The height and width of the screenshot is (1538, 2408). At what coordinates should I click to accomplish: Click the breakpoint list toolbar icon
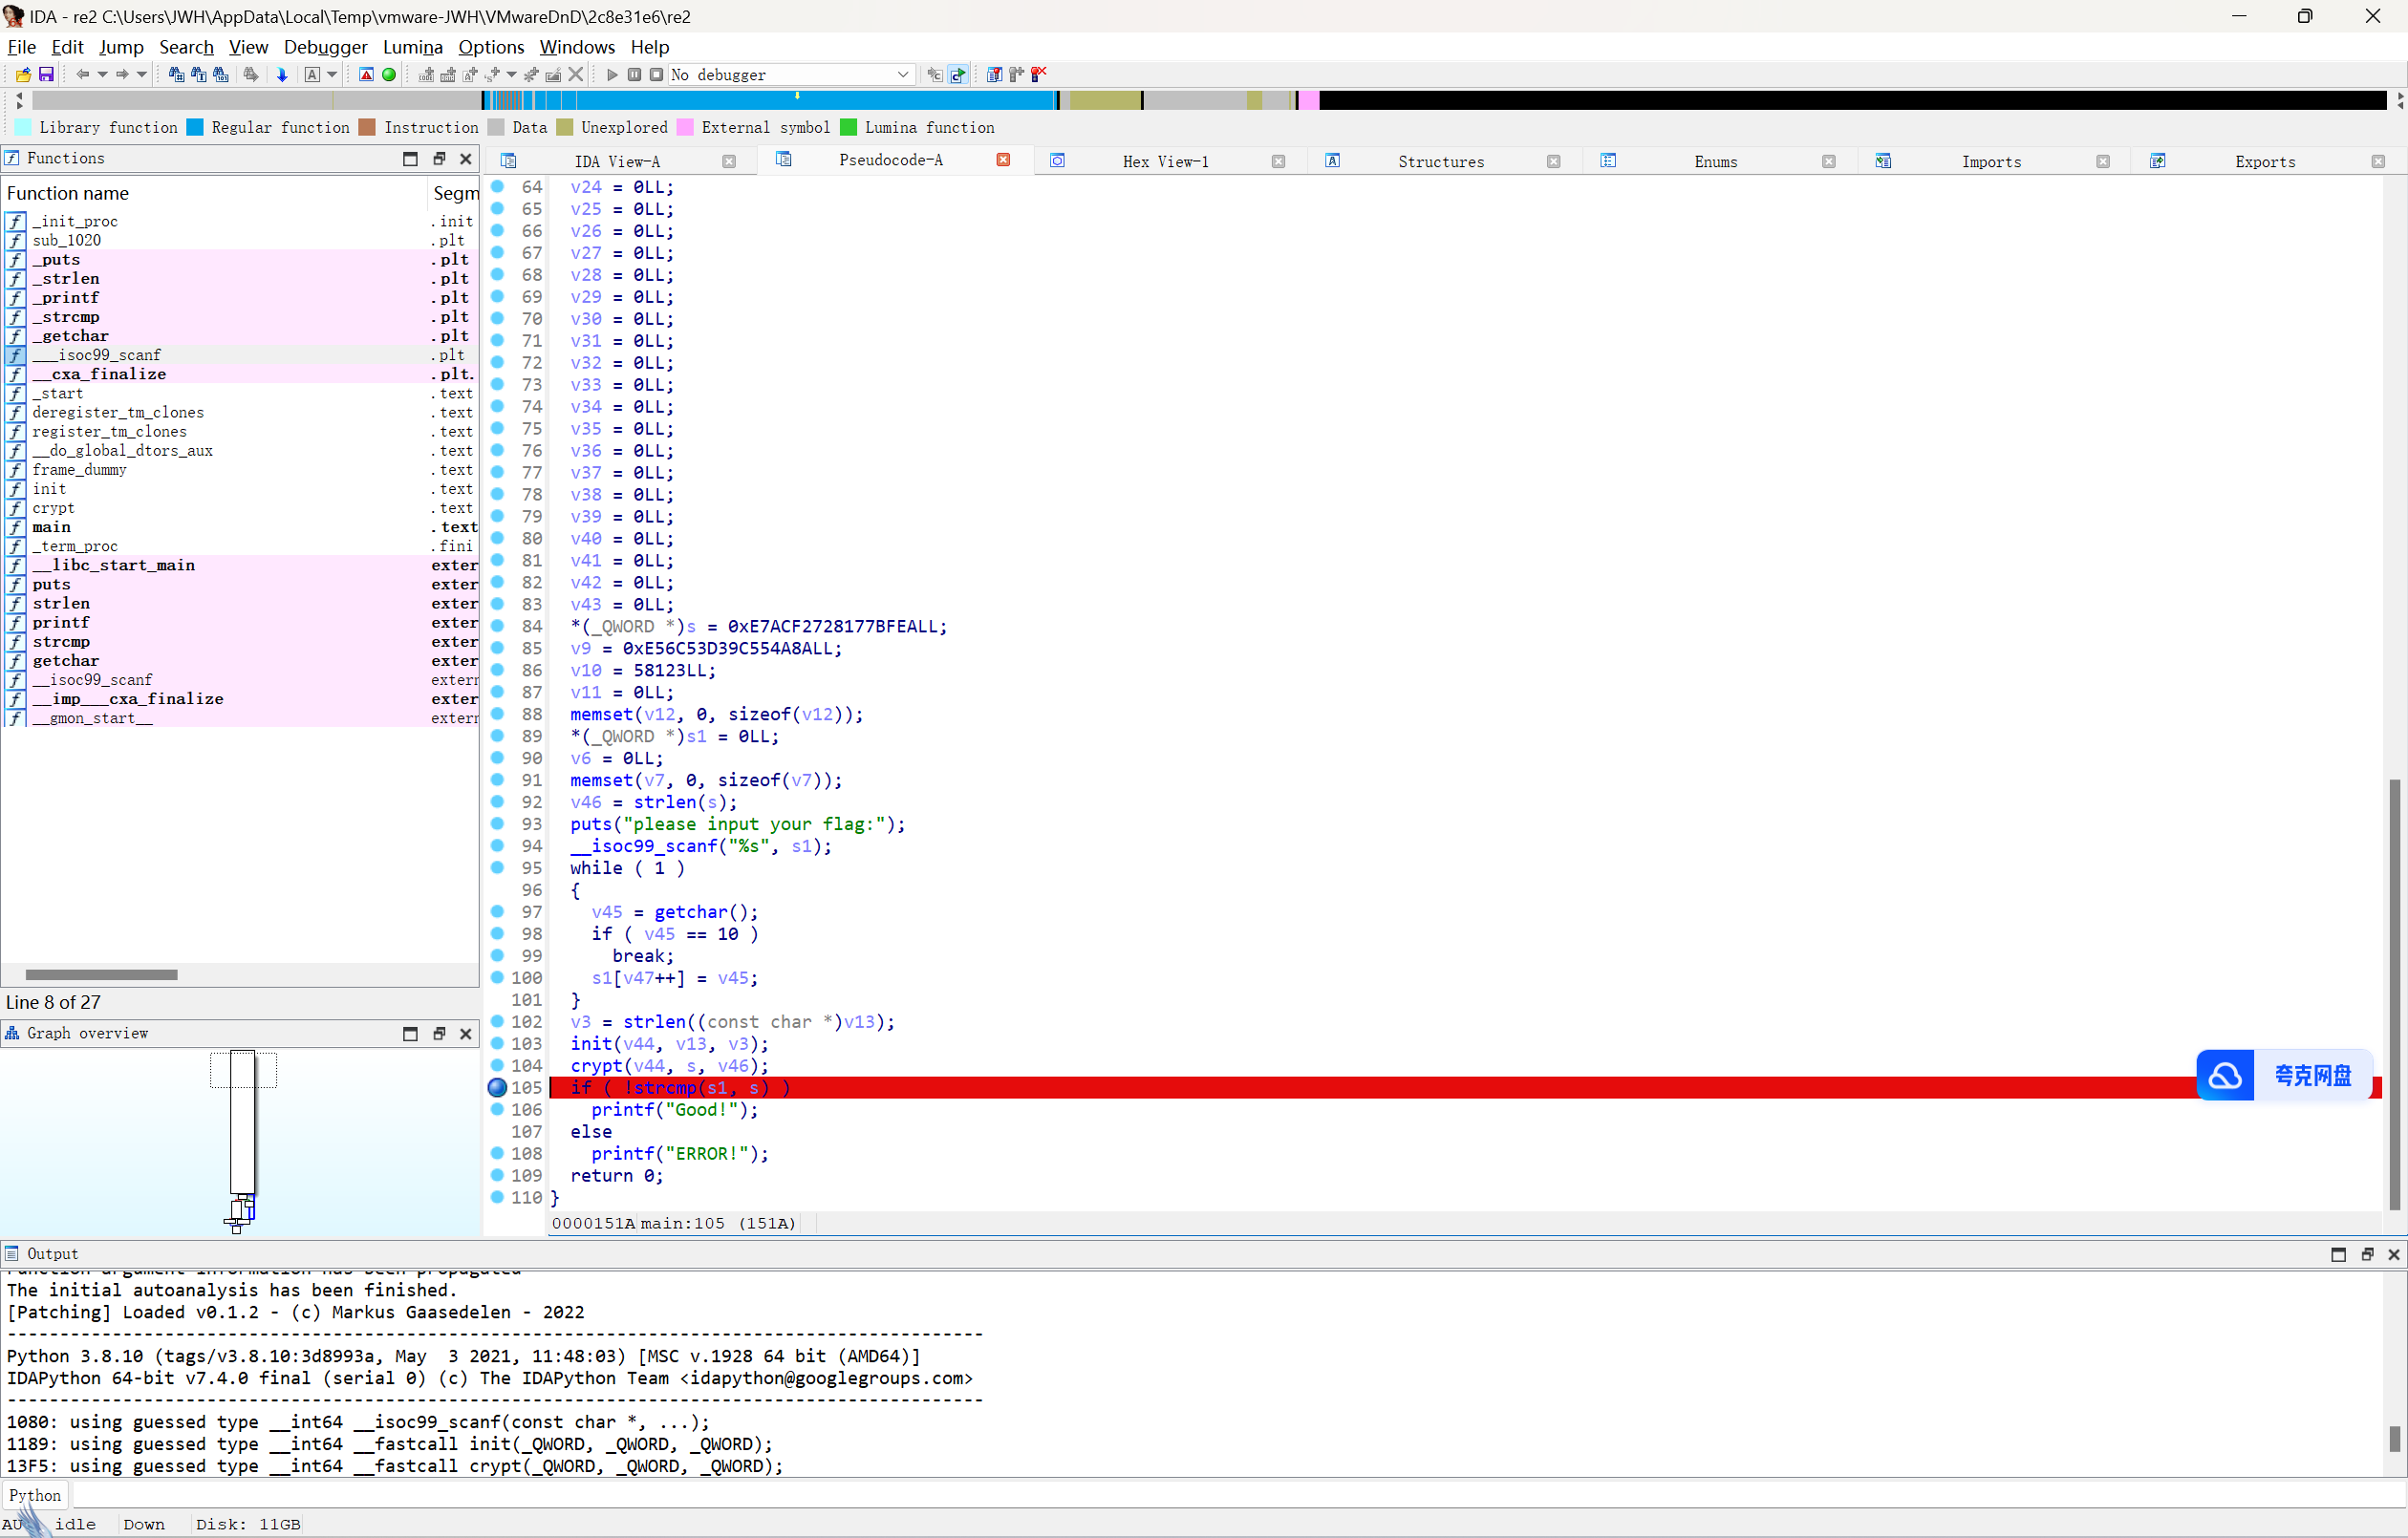(993, 75)
